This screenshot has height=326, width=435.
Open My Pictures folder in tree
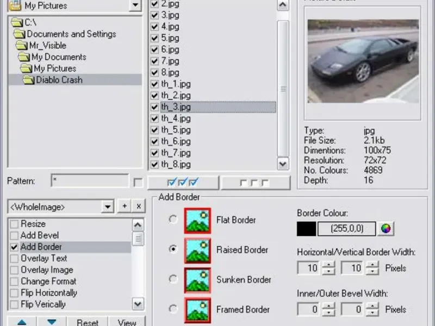point(48,68)
